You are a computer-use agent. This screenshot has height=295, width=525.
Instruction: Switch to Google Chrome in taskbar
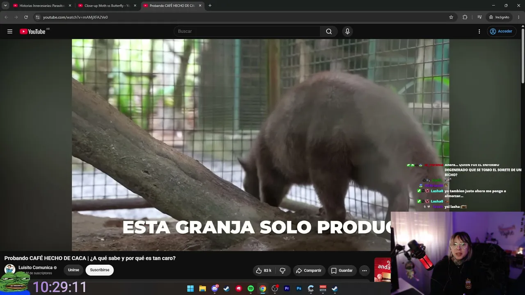(263, 288)
